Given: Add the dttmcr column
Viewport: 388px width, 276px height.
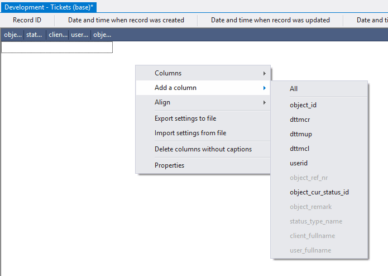Looking at the screenshot, I should point(300,120).
